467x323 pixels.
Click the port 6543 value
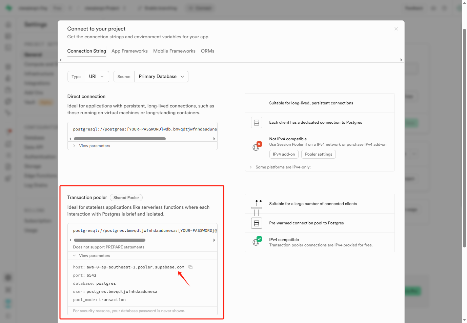(x=91, y=275)
